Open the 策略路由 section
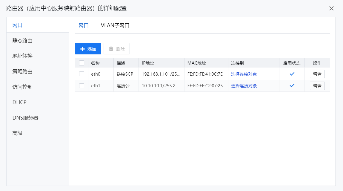343x191 pixels. (22, 71)
